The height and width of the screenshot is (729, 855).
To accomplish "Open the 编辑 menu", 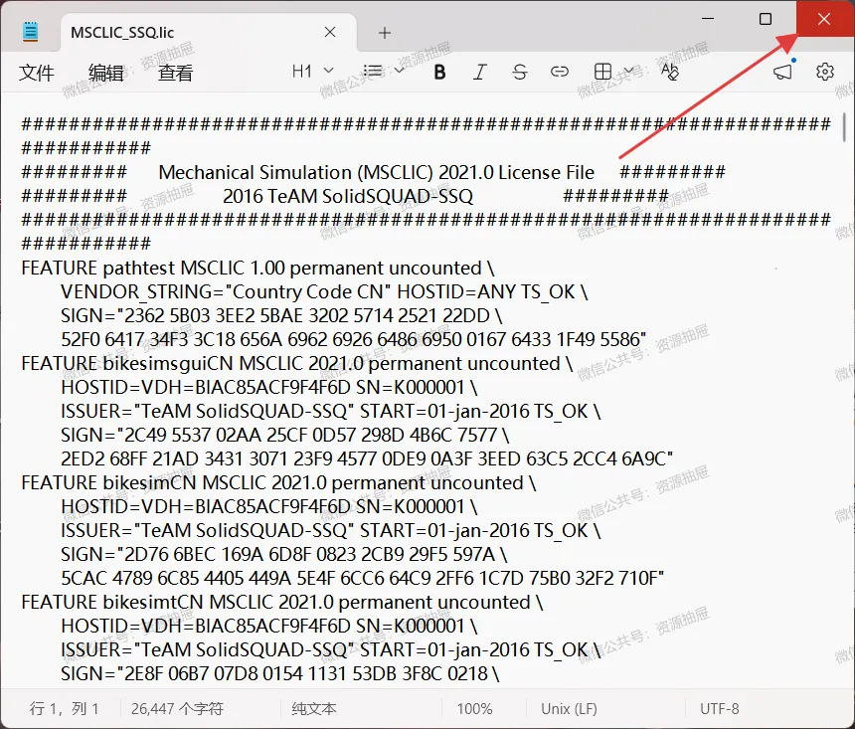I will click(x=105, y=72).
